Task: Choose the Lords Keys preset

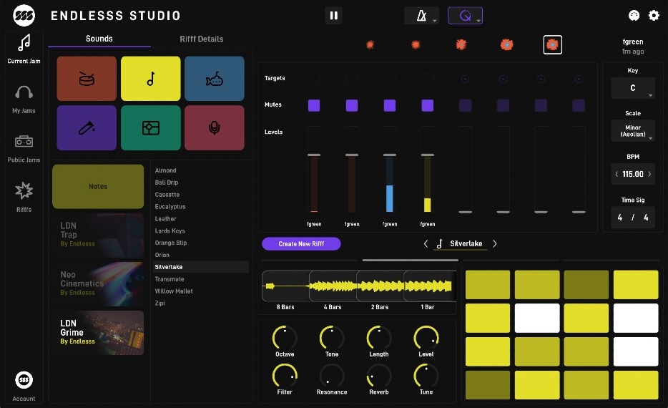Action: pyautogui.click(x=170, y=230)
